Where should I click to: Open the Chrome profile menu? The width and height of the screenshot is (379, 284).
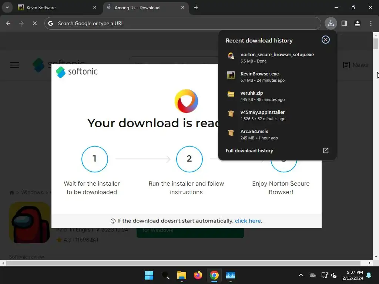tap(358, 23)
